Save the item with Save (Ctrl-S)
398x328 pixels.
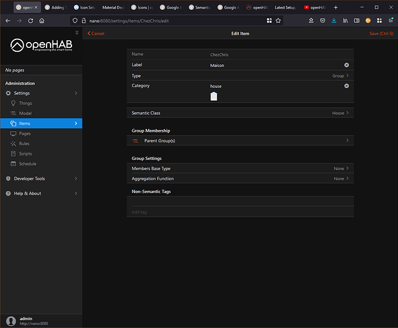[x=381, y=33]
